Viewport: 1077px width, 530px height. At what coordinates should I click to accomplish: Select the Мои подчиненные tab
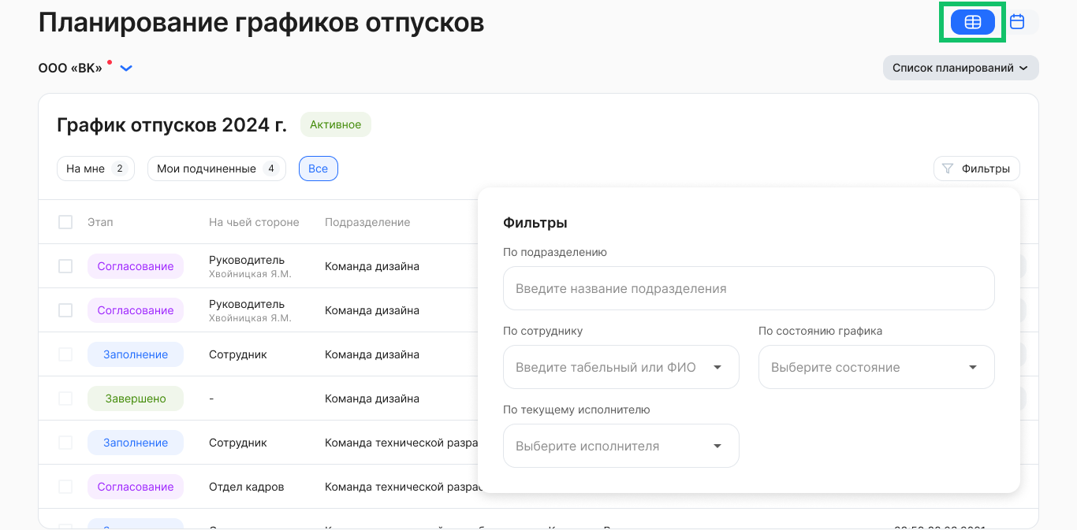pos(217,169)
